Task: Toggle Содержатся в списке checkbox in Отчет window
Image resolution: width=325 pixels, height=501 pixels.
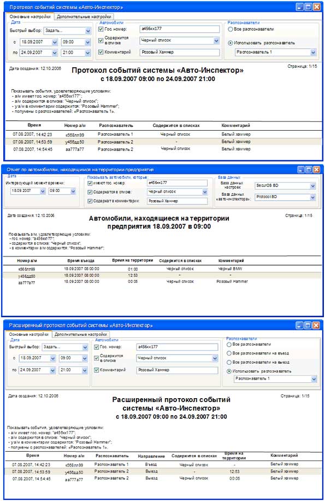Action: [90, 192]
